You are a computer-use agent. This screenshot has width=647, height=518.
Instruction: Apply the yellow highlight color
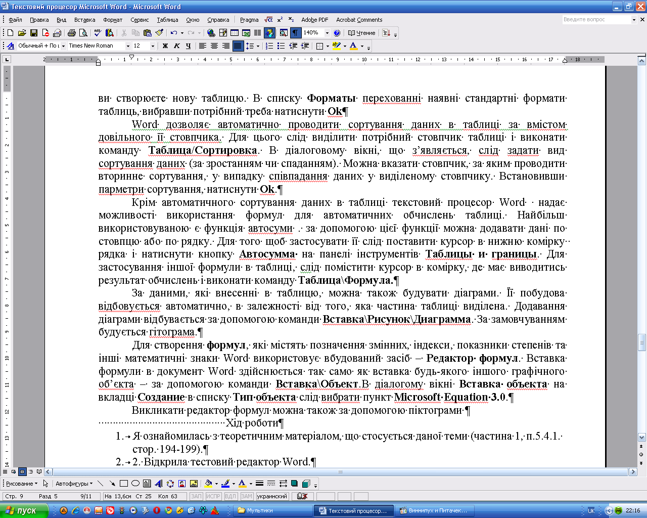(337, 46)
